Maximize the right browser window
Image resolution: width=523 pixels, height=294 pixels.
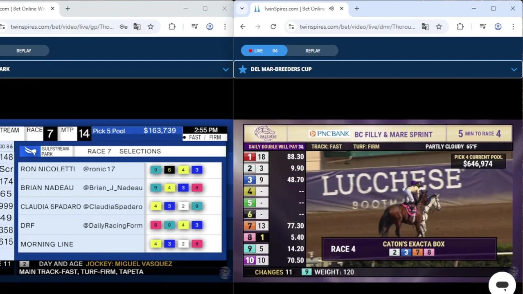493,9
